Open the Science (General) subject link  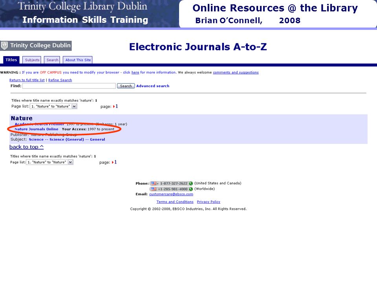point(67,140)
